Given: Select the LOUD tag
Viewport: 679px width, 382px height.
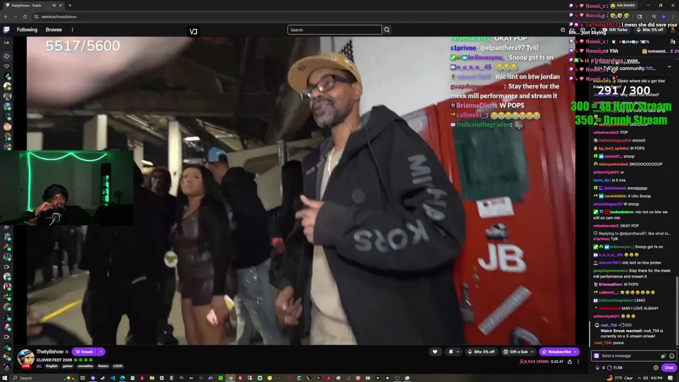Looking at the screenshot, I should [x=118, y=366].
